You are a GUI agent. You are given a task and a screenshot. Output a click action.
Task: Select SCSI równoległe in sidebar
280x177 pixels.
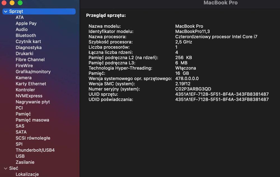pos(33,138)
